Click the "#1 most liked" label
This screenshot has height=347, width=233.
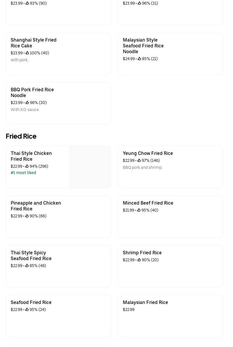(23, 173)
